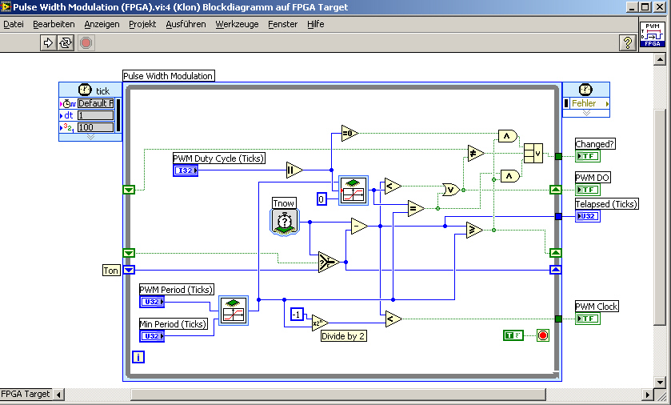Select the upper In Range and Coerce node
This screenshot has height=405, width=671.
coord(353,190)
